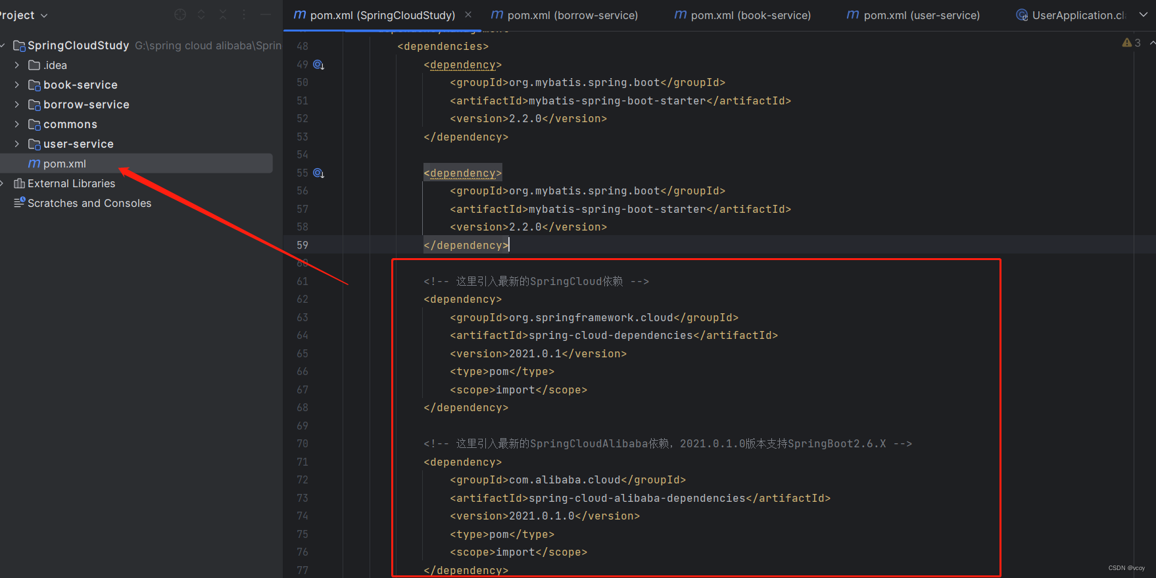Viewport: 1156px width, 578px height.
Task: Select the user-service module icon
Action: point(34,144)
